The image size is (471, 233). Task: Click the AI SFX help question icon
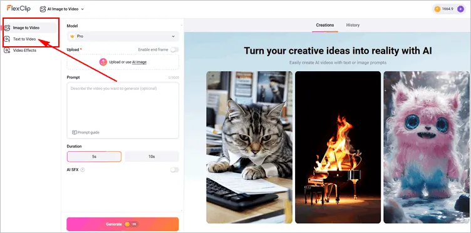point(83,170)
